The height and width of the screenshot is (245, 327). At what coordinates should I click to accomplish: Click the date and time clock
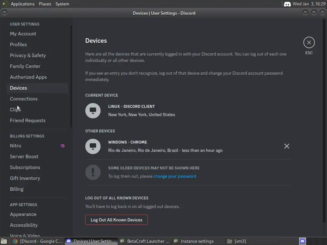(x=309, y=4)
